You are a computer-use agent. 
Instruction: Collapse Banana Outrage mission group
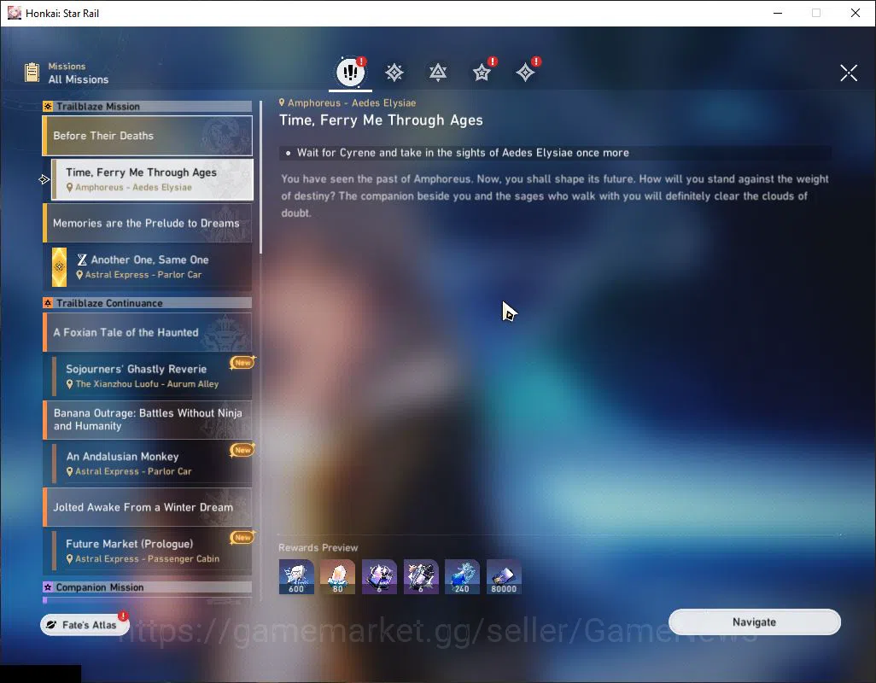coord(148,419)
